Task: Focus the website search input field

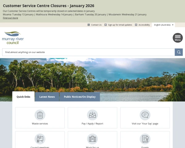Action: pyautogui.click(x=88, y=52)
